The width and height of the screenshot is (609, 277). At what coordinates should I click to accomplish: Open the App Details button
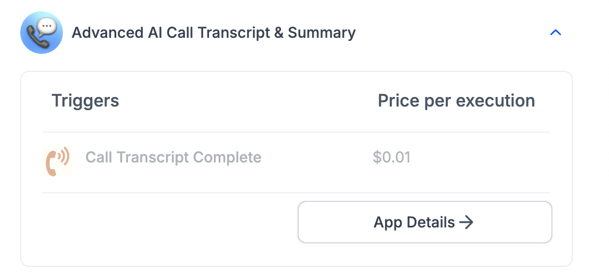(x=425, y=222)
